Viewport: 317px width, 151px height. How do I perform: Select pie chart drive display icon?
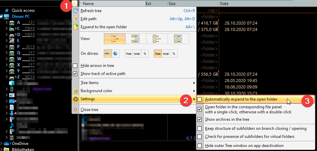115,54
